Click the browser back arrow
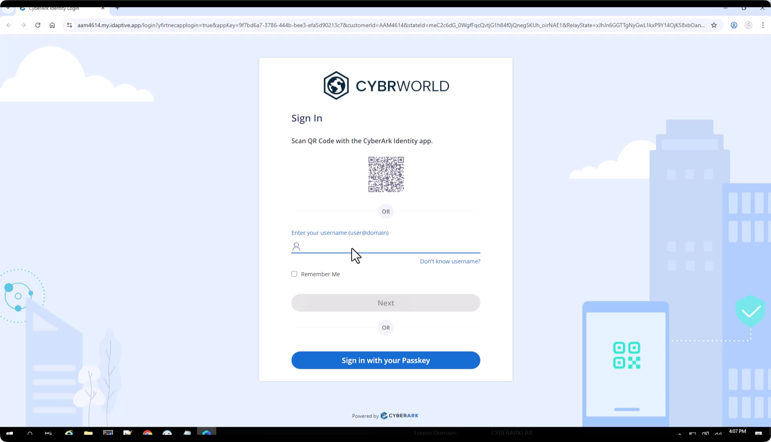 [9, 25]
